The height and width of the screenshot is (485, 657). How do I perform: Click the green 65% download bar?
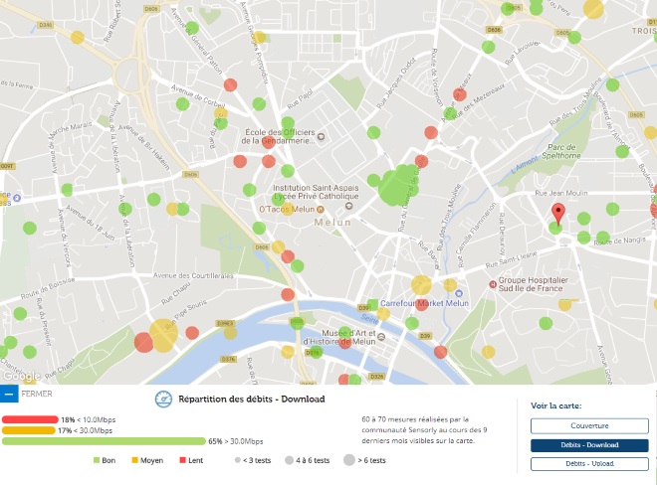pyautogui.click(x=104, y=441)
